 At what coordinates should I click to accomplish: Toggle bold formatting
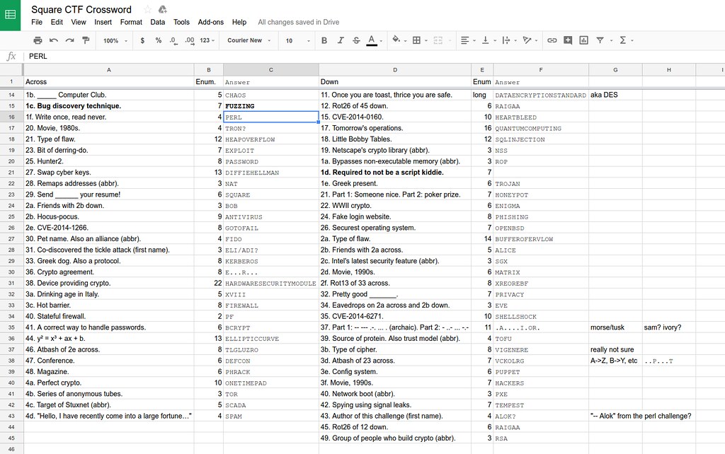coord(324,40)
